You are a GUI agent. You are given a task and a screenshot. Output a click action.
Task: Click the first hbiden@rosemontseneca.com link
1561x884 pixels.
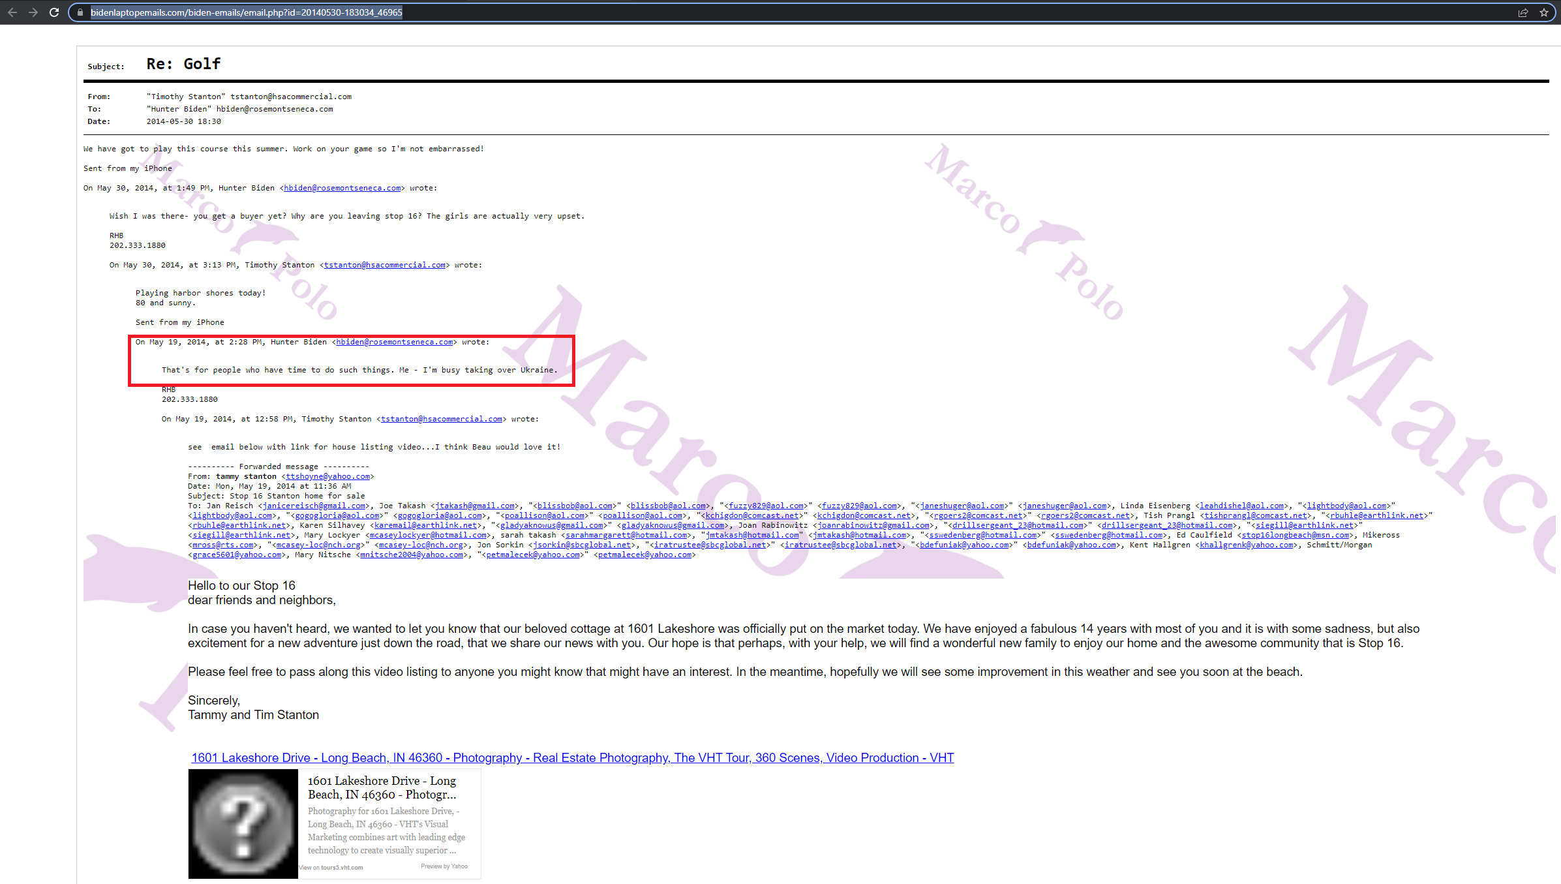(342, 188)
